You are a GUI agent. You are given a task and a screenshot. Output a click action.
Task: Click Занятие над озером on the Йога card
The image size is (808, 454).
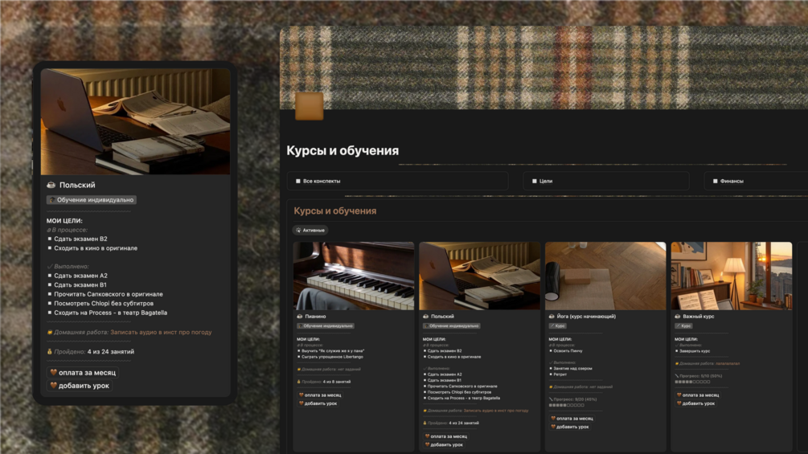572,369
